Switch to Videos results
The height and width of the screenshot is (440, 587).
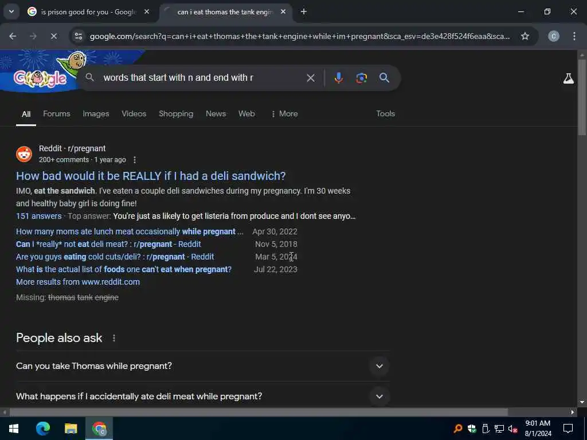(x=134, y=114)
